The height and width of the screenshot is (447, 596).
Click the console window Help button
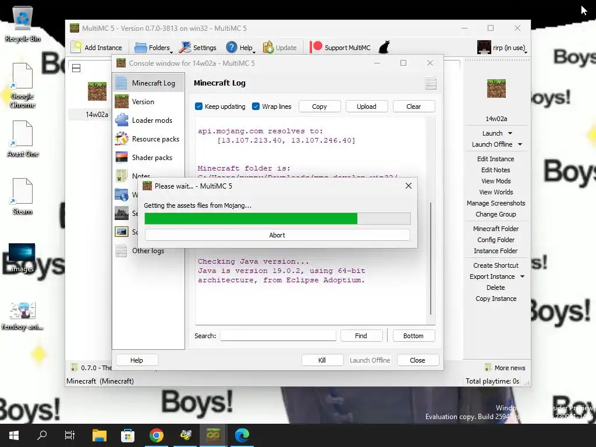136,360
